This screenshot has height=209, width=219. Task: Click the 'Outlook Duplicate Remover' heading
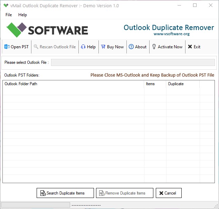[169, 28]
